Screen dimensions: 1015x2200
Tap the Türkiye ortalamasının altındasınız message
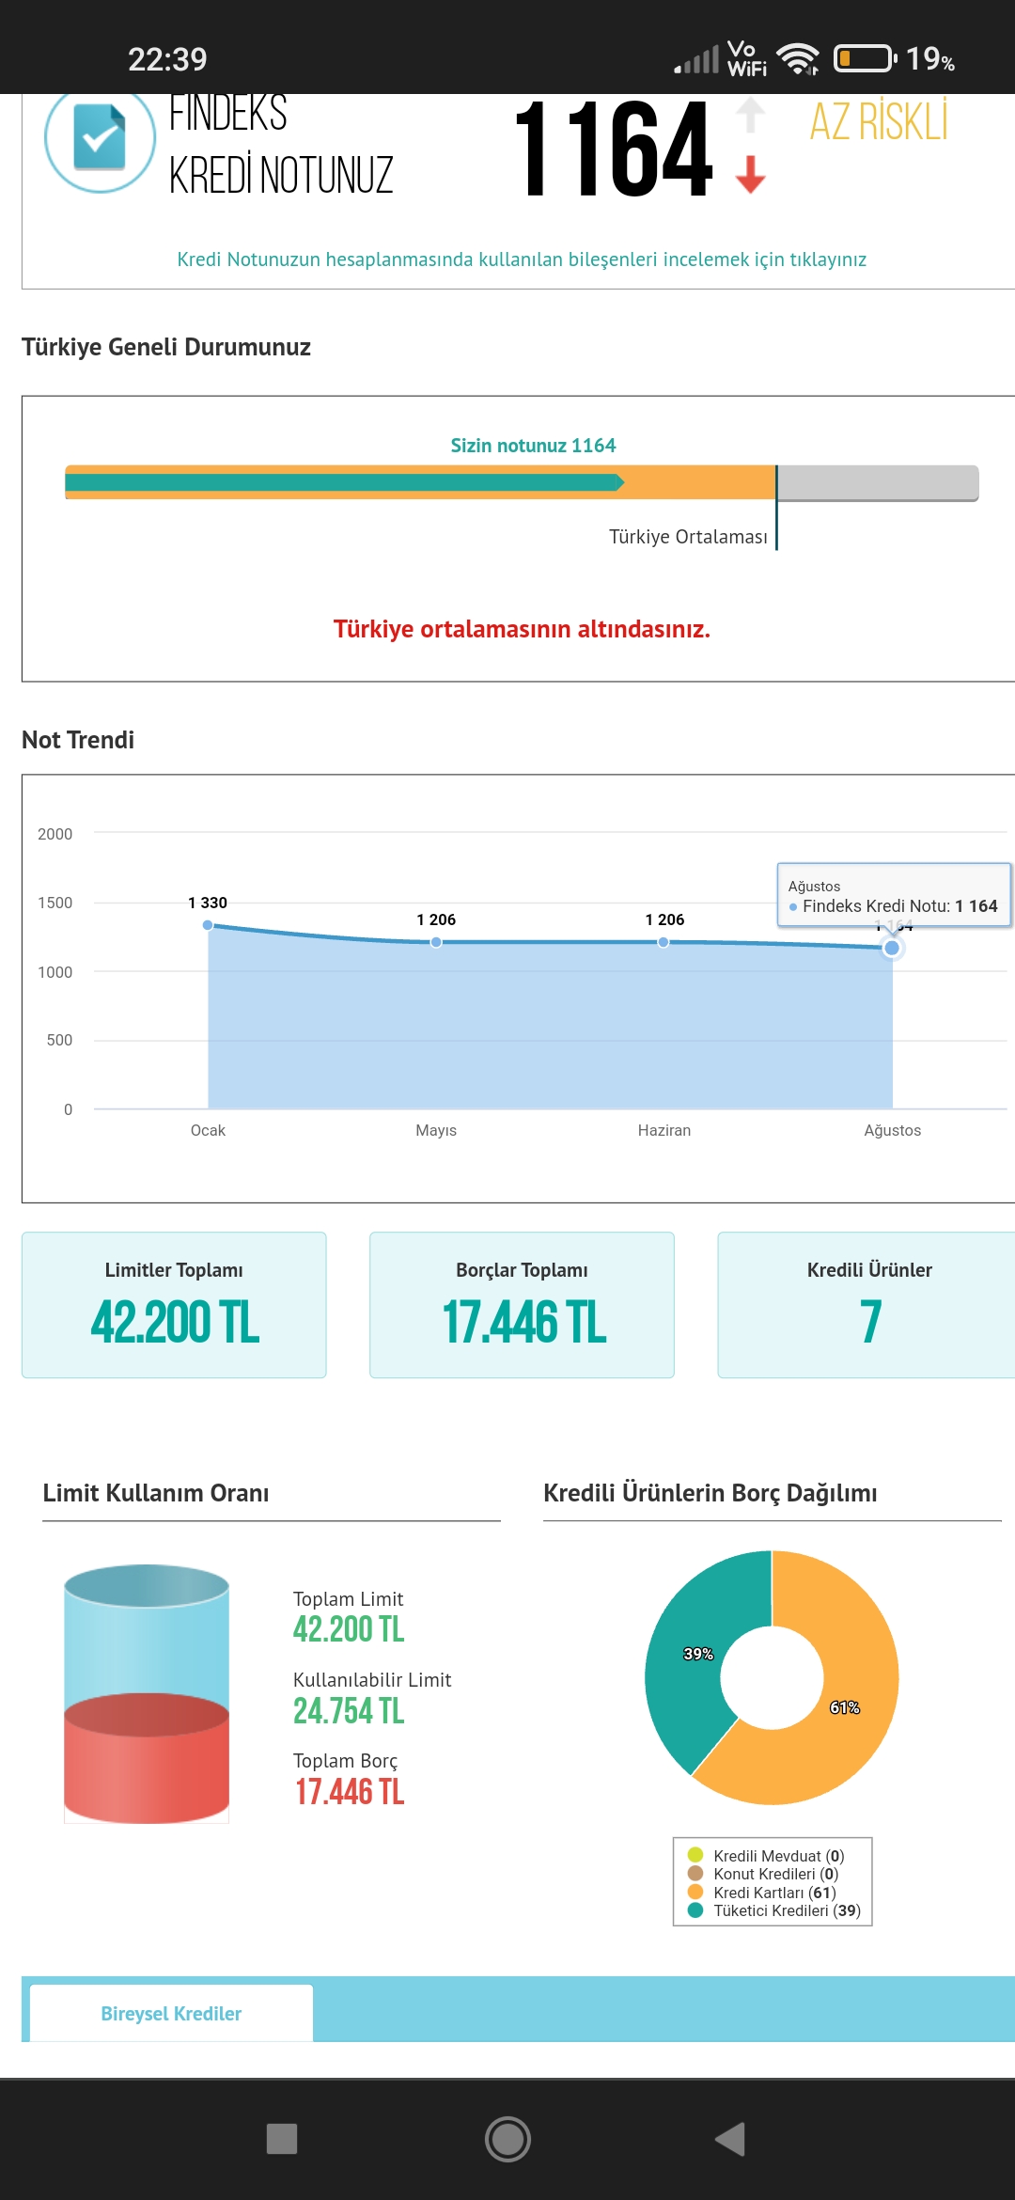click(522, 629)
